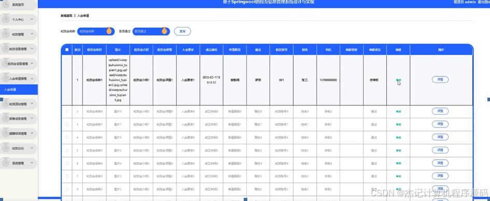
Task: Click the 查询 search button
Action: (x=183, y=31)
